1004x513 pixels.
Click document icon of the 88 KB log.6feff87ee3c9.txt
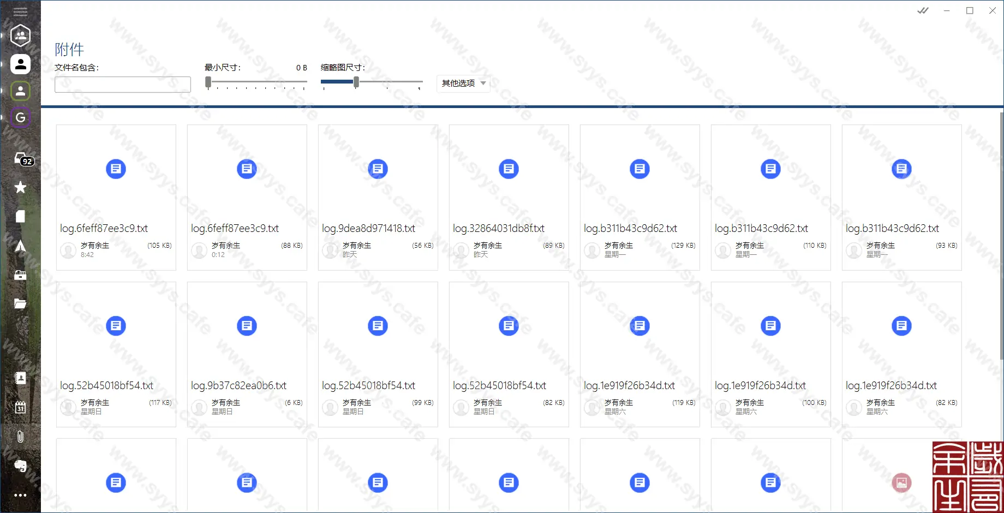click(247, 169)
